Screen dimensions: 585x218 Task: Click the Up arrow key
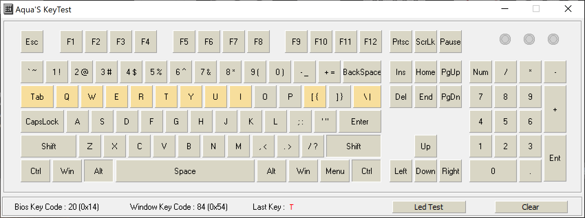click(x=425, y=146)
